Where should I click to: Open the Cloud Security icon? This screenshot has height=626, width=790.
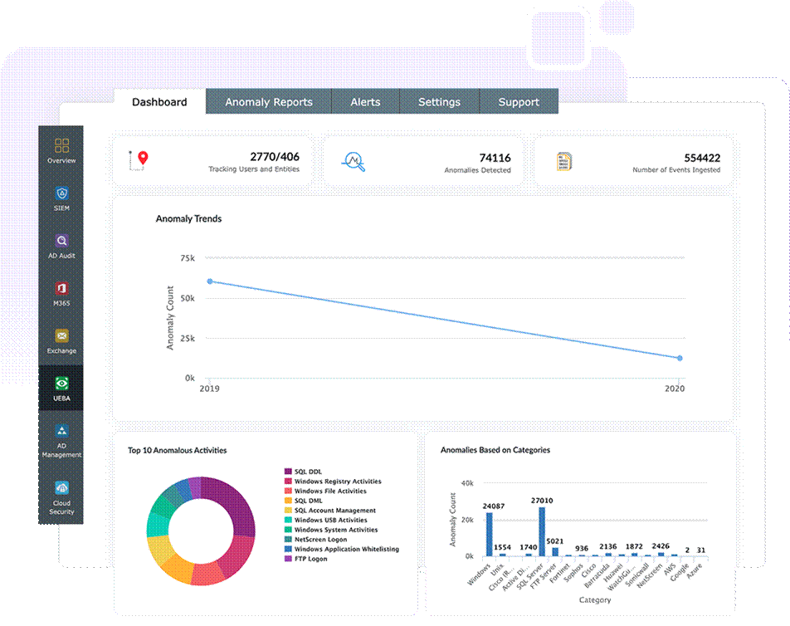coord(61,489)
